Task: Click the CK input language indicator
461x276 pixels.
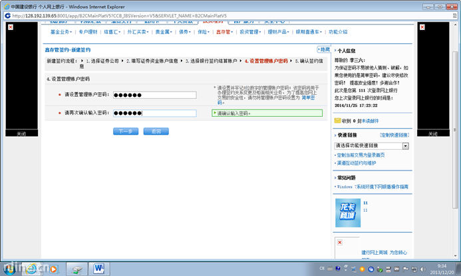Action: 322,269
